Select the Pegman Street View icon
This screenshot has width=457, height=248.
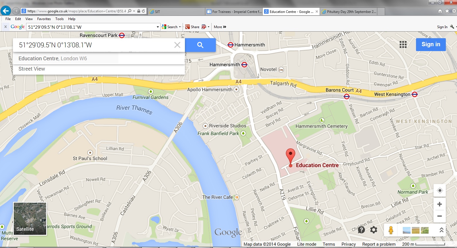tap(391, 230)
